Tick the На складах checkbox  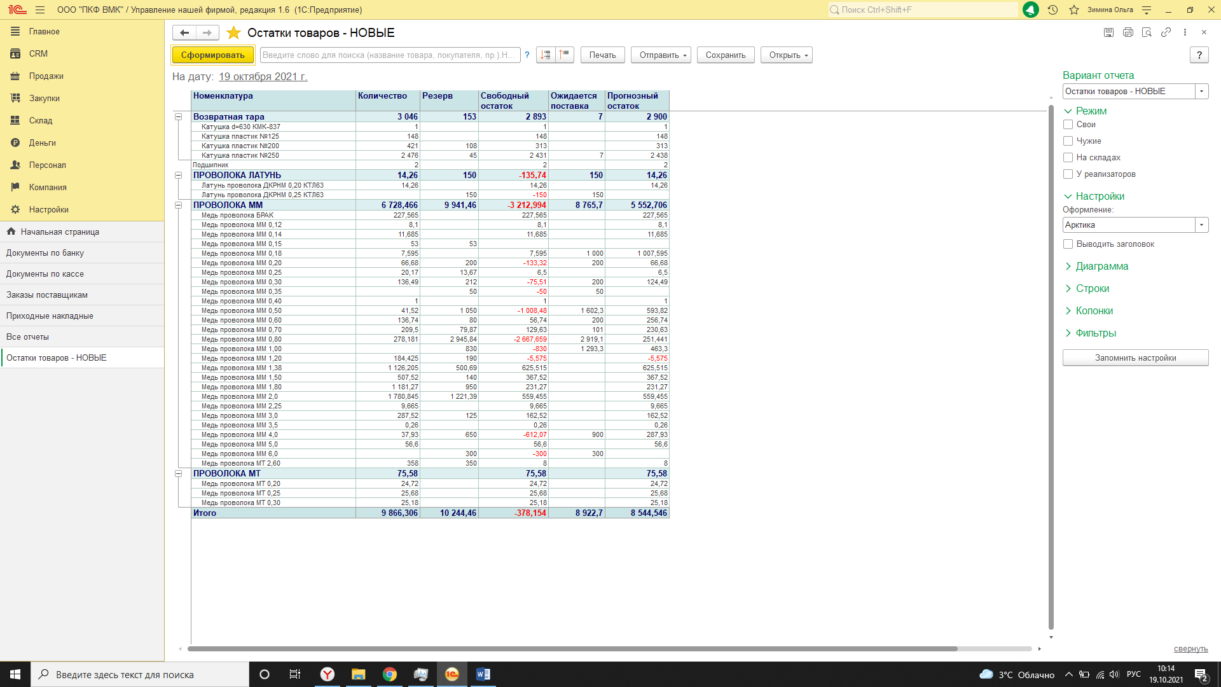tap(1068, 158)
